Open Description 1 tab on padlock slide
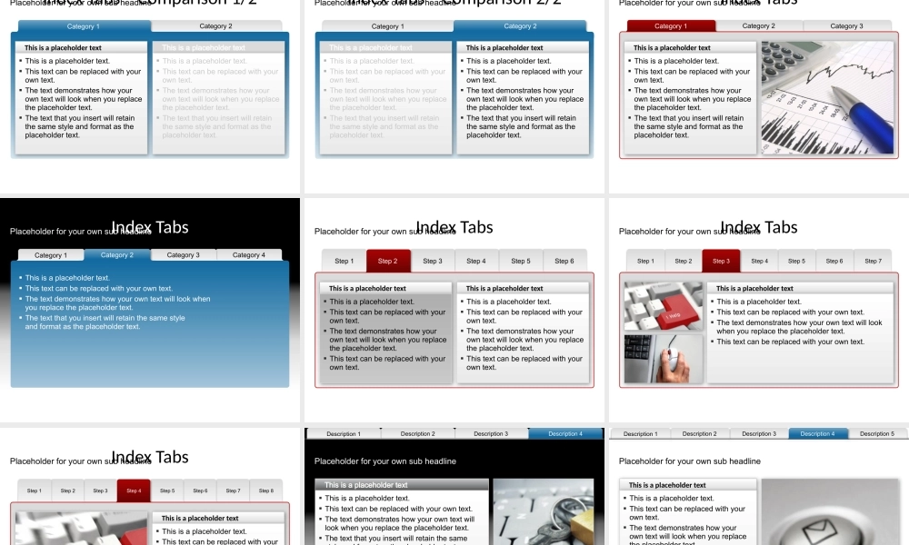This screenshot has height=545, width=909. (x=343, y=434)
